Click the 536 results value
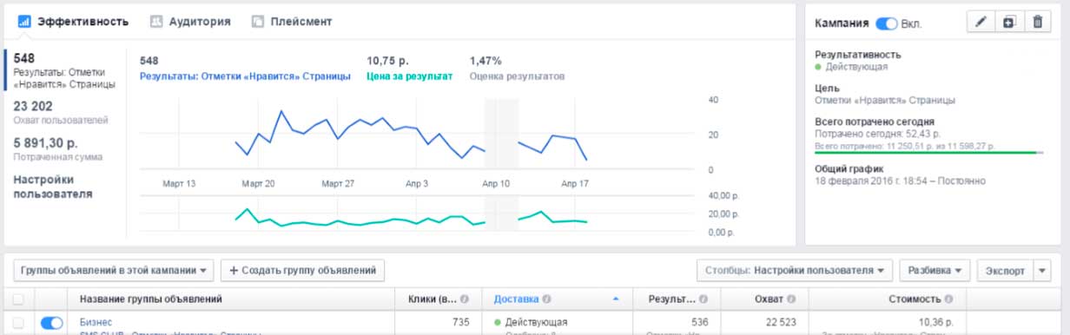 pos(699,323)
